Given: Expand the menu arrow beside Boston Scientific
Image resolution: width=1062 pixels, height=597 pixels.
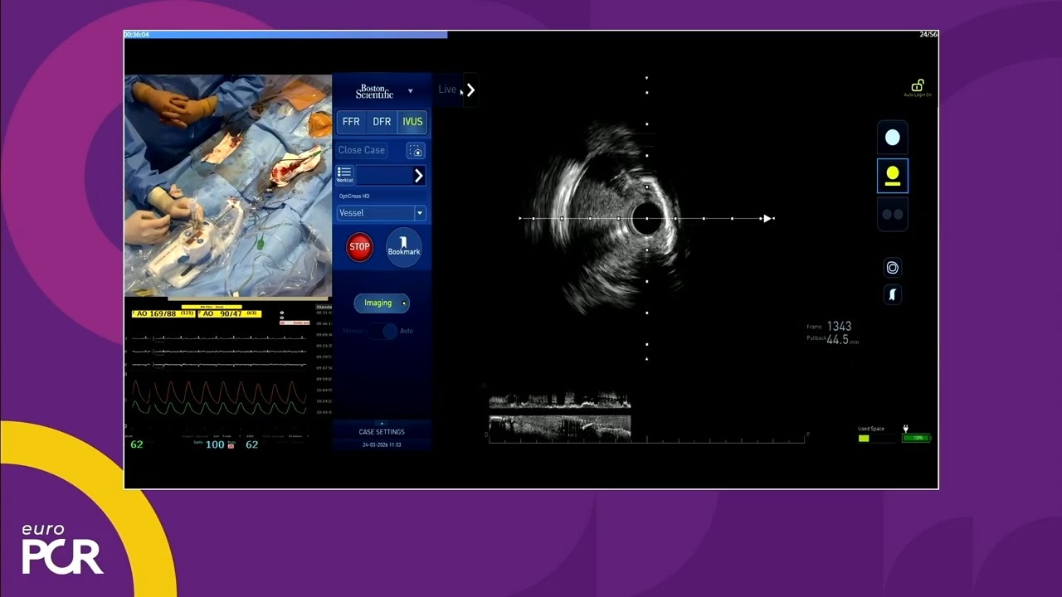Looking at the screenshot, I should coord(410,91).
